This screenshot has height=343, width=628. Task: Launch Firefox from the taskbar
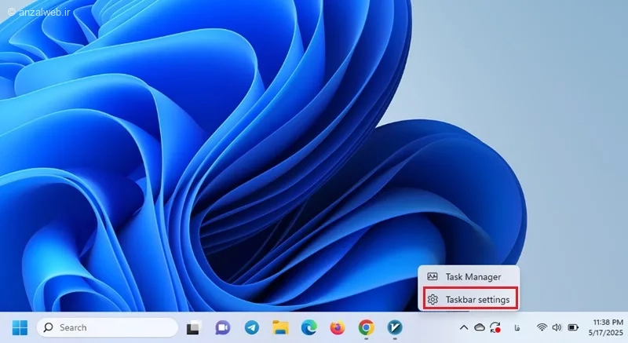[338, 328]
